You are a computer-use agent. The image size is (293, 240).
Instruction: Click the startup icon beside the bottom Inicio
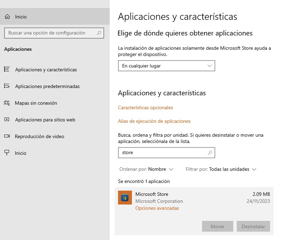tap(7, 153)
